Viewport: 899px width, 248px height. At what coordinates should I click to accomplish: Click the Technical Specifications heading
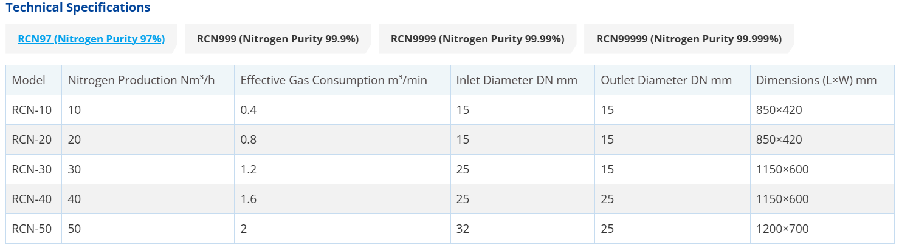click(x=78, y=8)
